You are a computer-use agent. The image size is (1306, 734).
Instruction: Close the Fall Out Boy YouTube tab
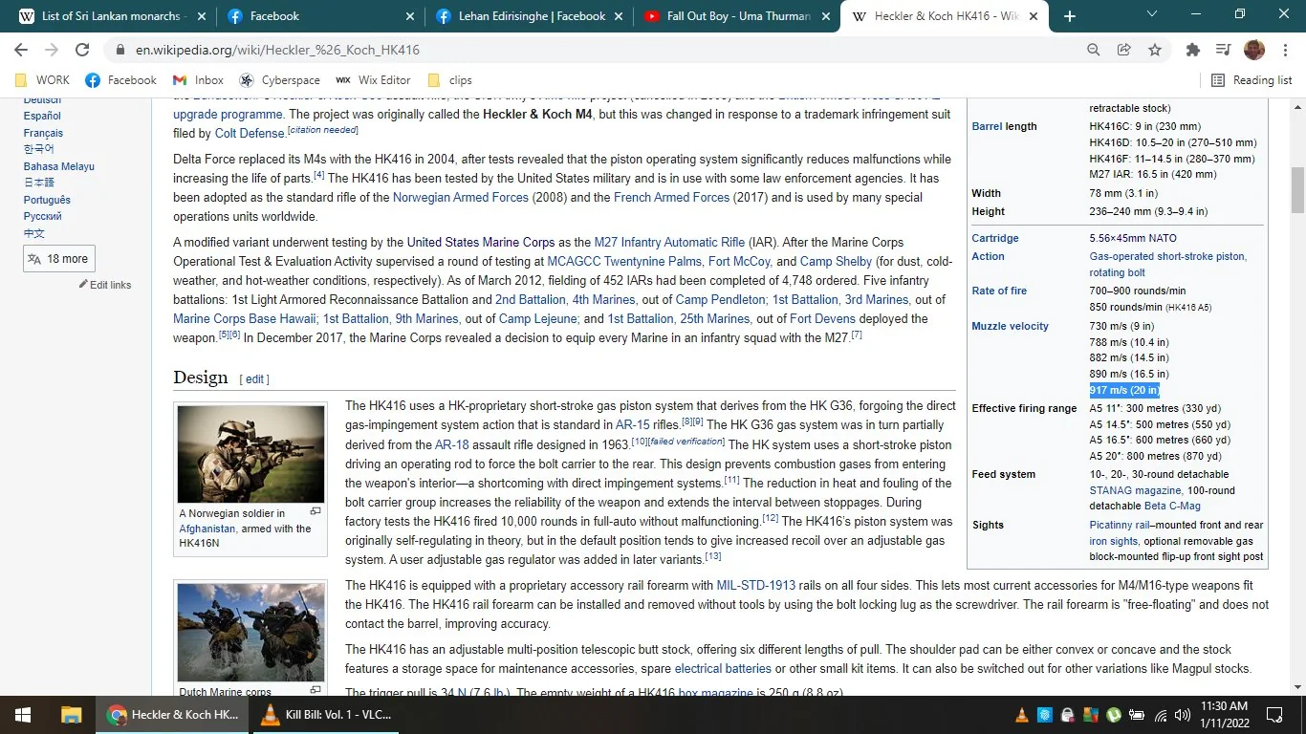826,16
